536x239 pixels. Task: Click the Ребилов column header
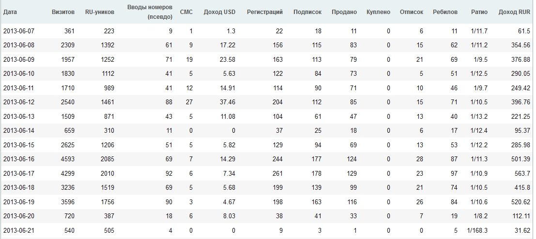point(445,12)
